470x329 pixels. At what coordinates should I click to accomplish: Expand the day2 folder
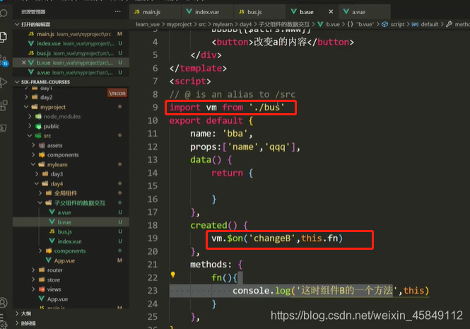(x=26, y=97)
